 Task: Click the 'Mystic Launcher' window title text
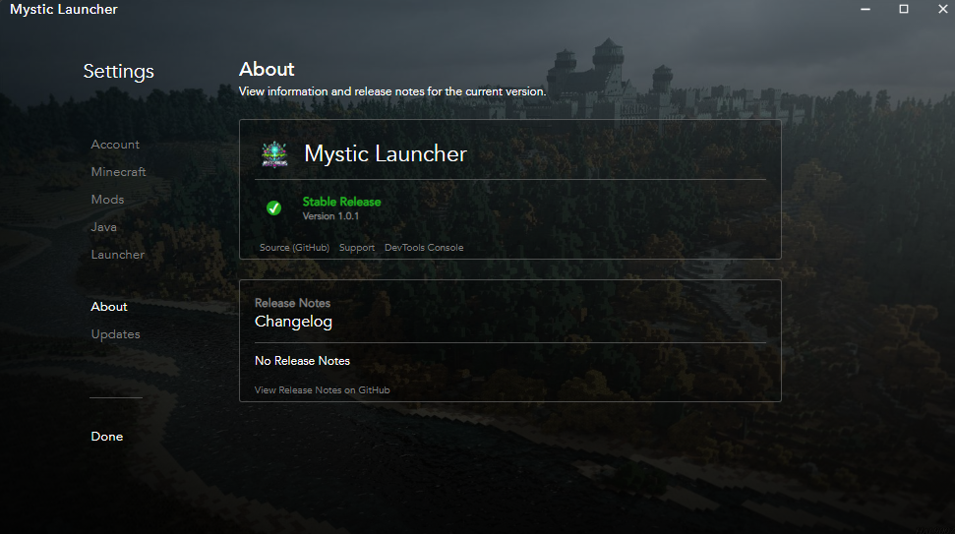coord(64,9)
